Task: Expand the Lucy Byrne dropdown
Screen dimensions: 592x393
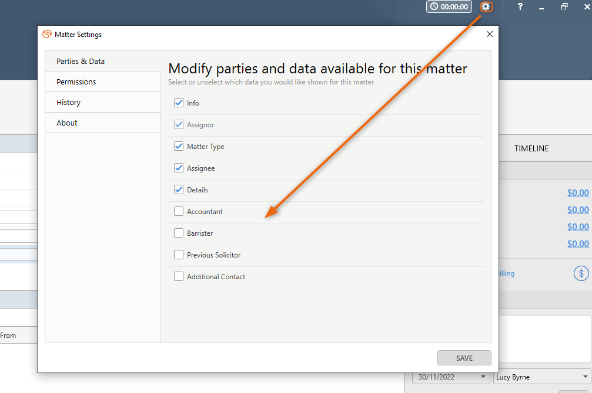Action: point(585,377)
